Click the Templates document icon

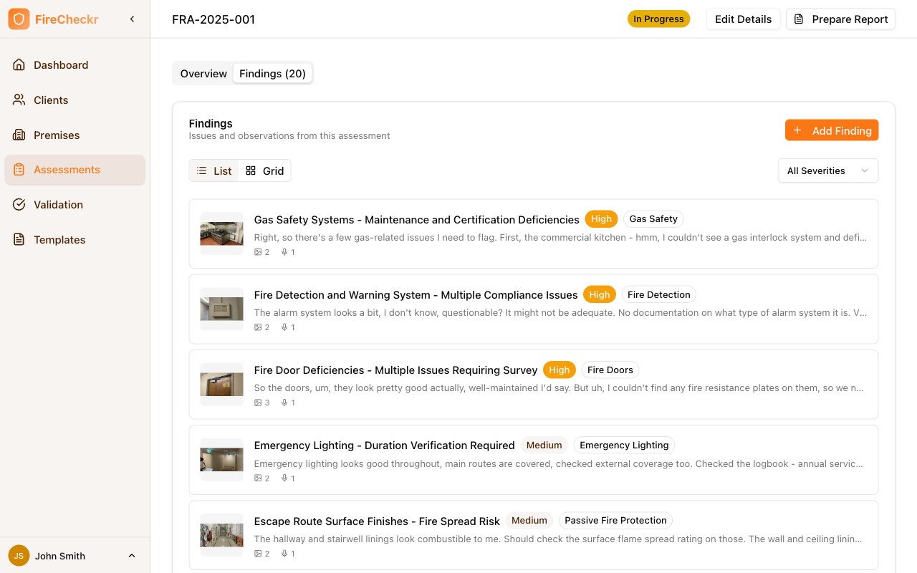19,239
